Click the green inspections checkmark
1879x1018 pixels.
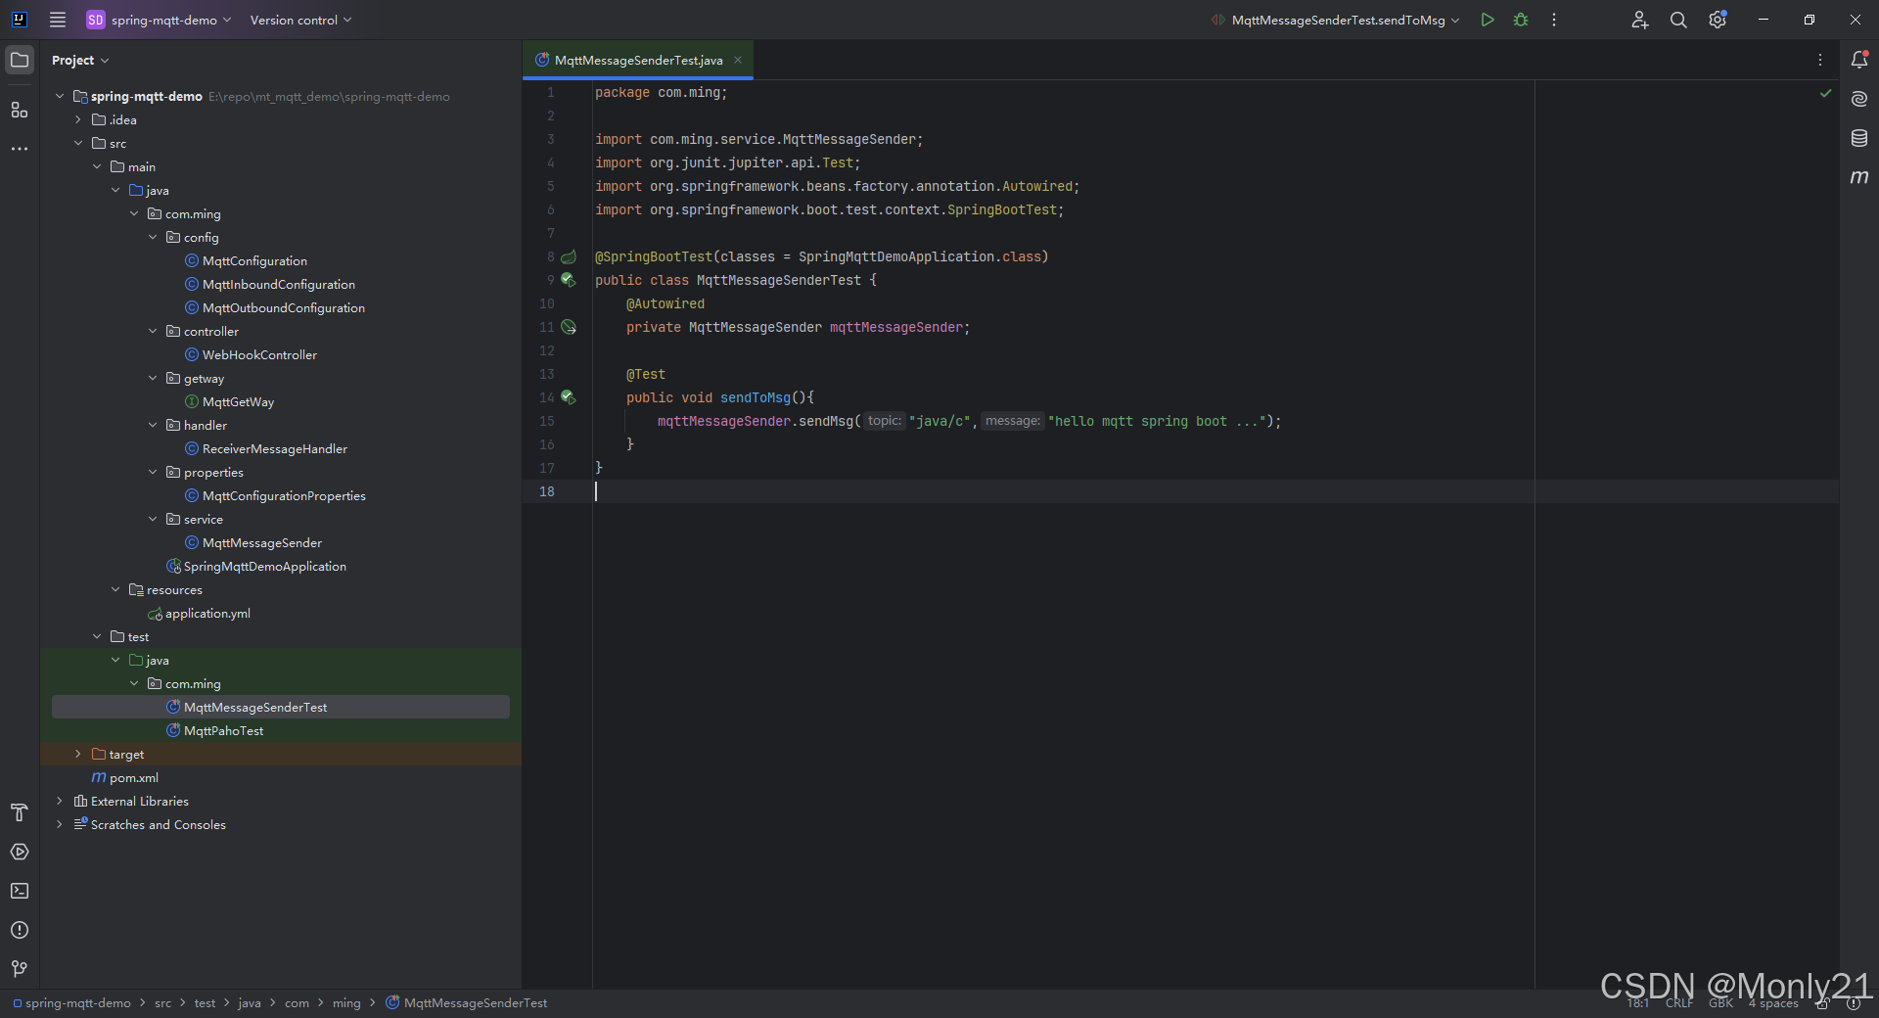1825,93
